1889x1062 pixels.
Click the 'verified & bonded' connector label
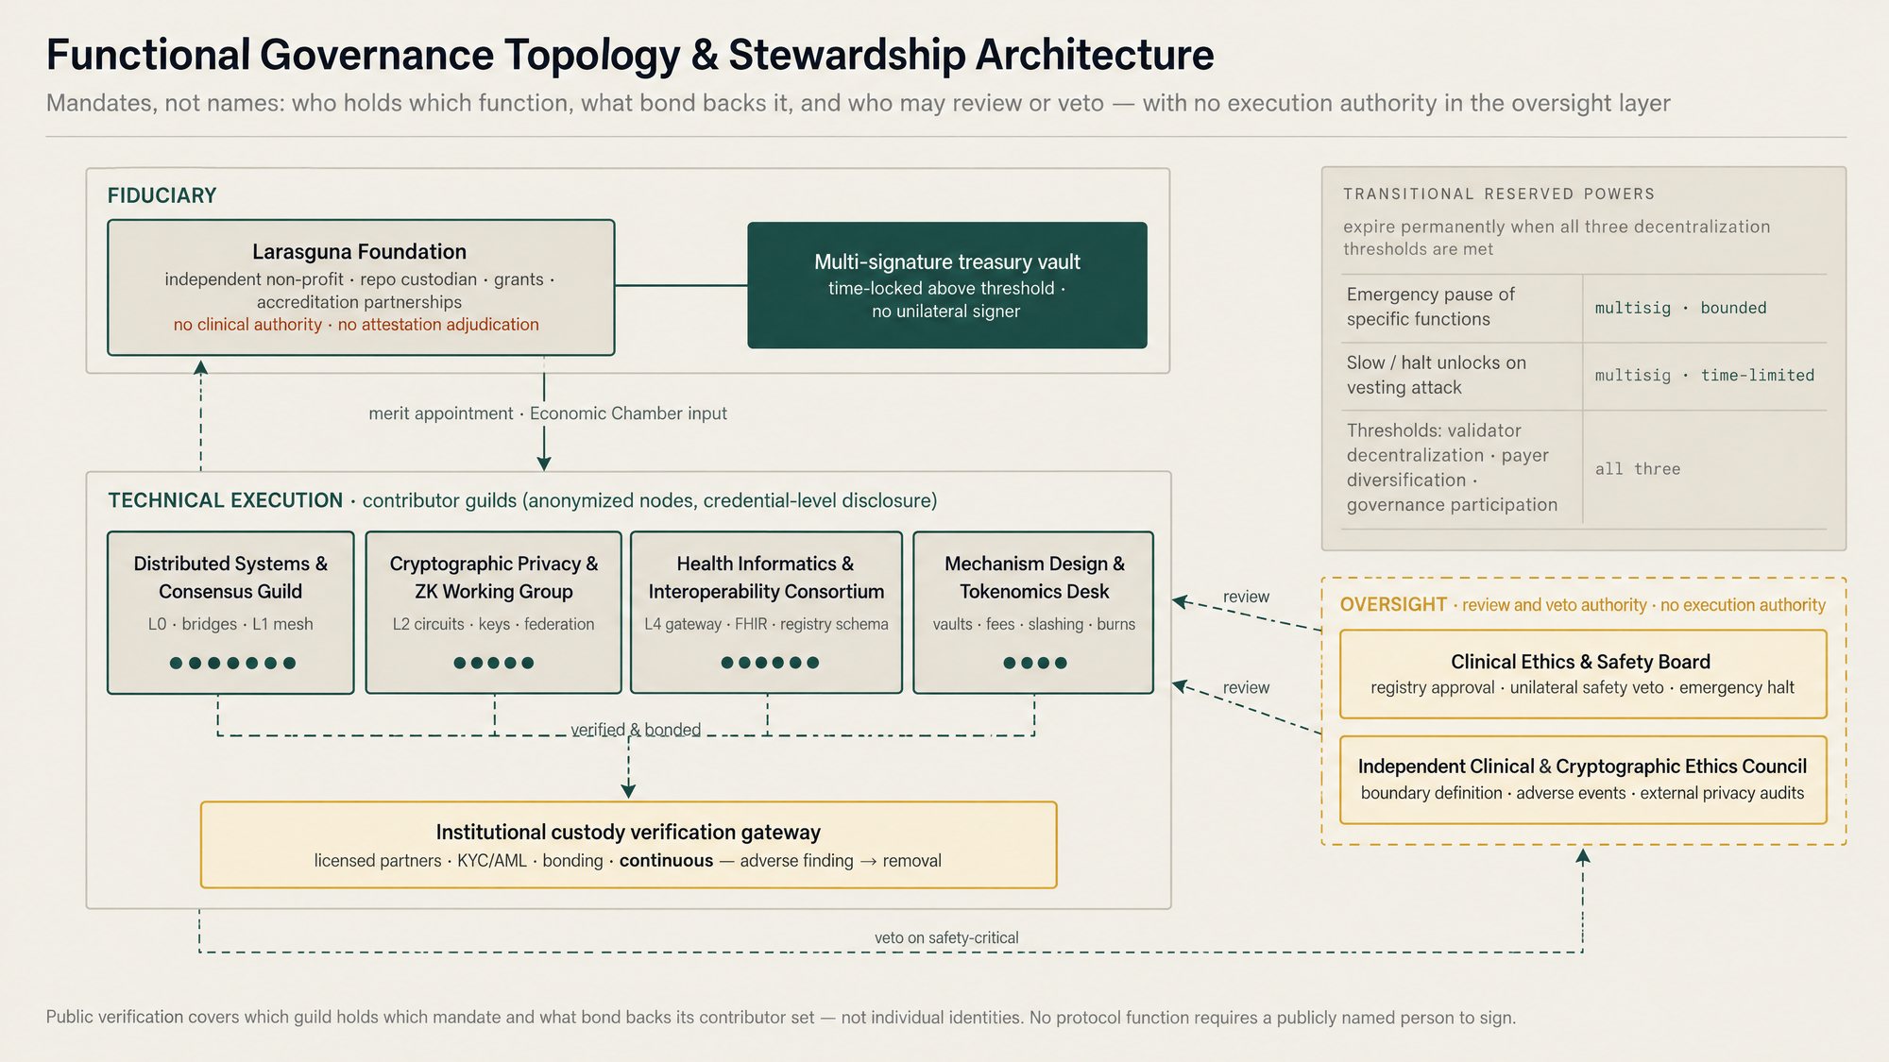coord(636,730)
